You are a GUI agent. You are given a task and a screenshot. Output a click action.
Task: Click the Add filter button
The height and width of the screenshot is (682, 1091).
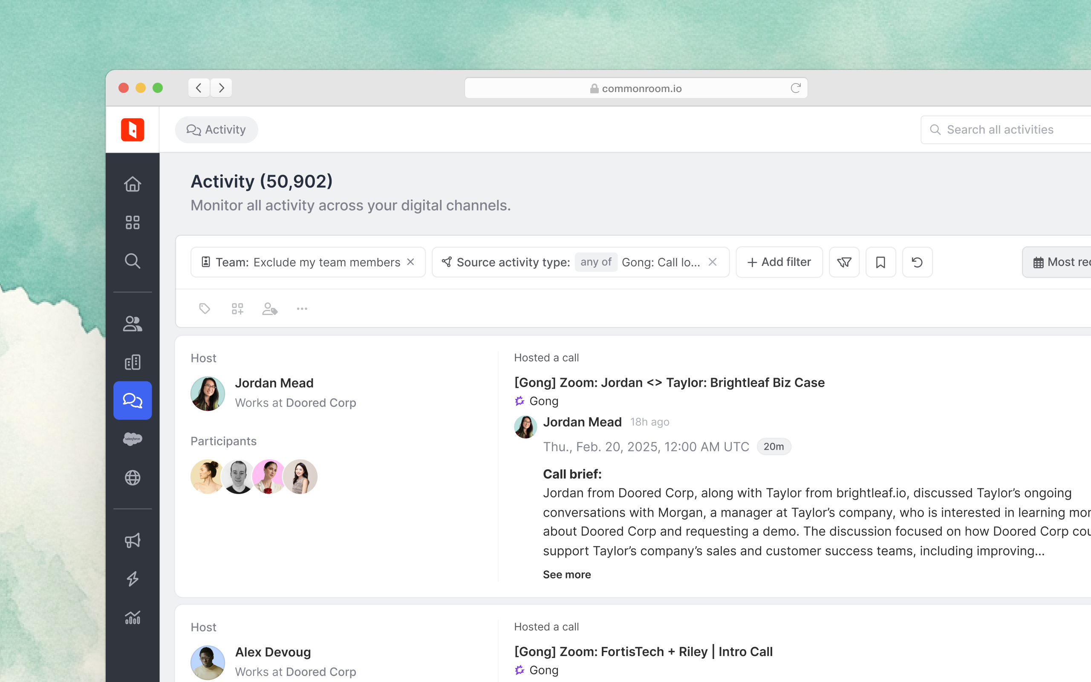[779, 262]
